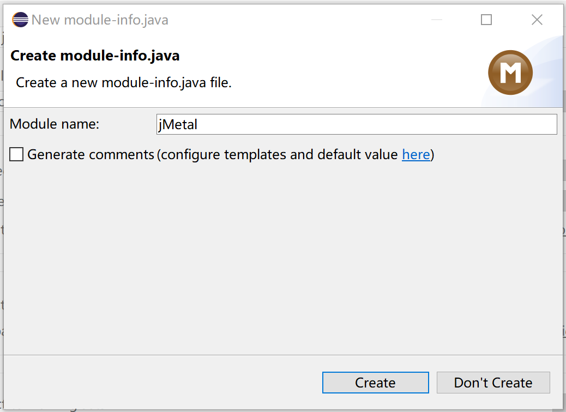Click the banner image in the header area

tap(510, 72)
